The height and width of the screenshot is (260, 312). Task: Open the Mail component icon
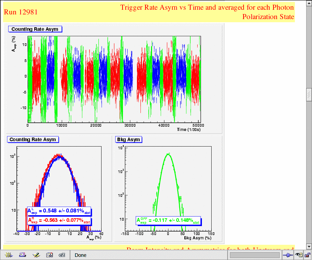point(23,255)
